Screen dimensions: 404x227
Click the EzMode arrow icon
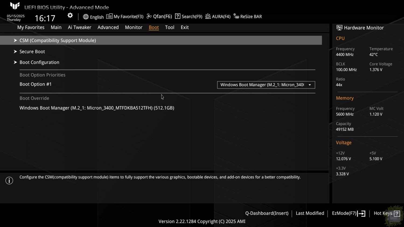click(361, 214)
